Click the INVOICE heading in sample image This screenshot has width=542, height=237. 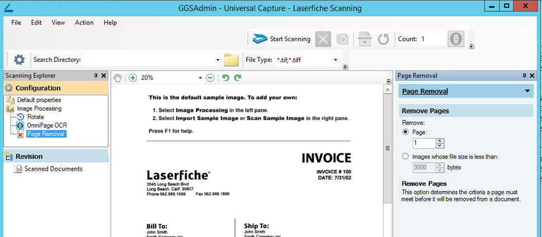pyautogui.click(x=327, y=158)
